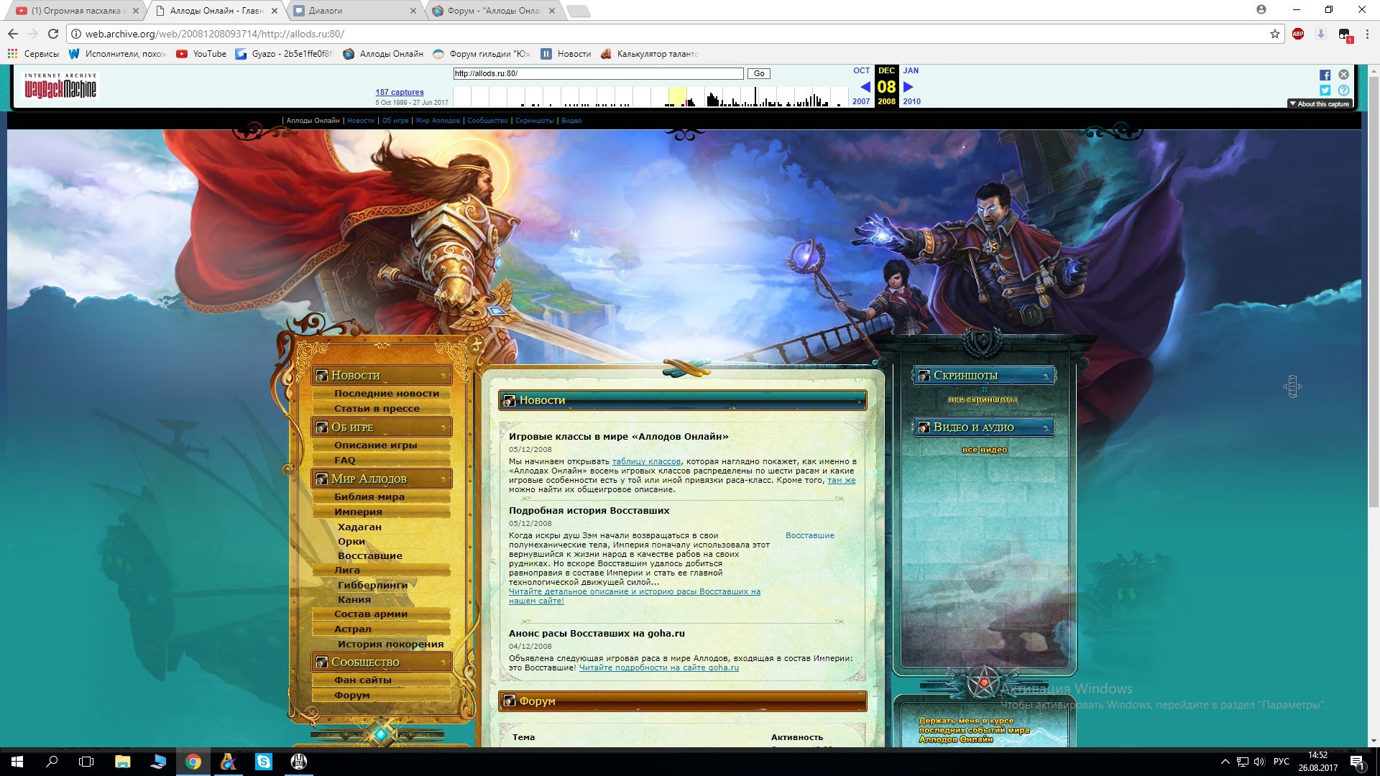This screenshot has height=776, width=1380.
Task: Select 2007 in the Wayback timeline
Action: click(x=861, y=101)
